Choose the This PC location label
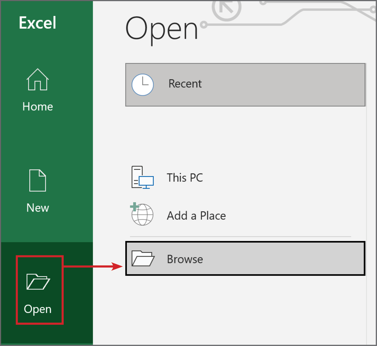377x346 pixels. (x=185, y=178)
